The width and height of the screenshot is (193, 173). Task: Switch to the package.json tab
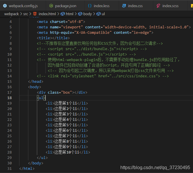pos(65,6)
